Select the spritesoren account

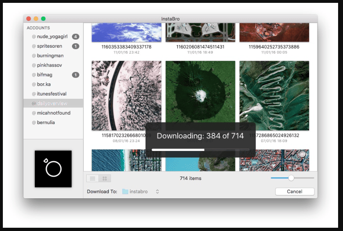[x=53, y=46]
